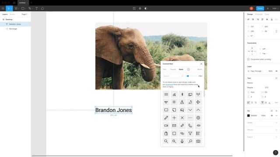Viewport: 280px width, 157px height.
Task: Toggle fill visibility eye icon
Action: pyautogui.click(x=272, y=116)
